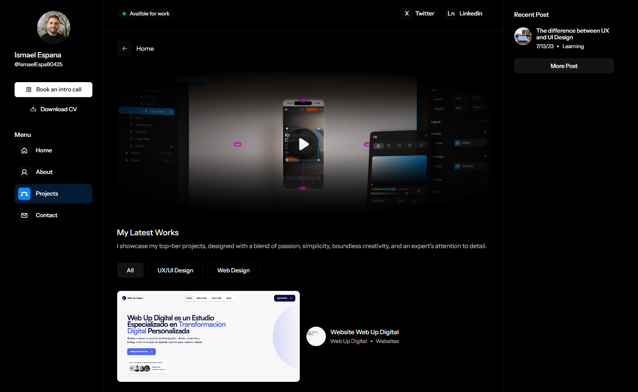Click the Home house icon in menu

click(x=24, y=151)
